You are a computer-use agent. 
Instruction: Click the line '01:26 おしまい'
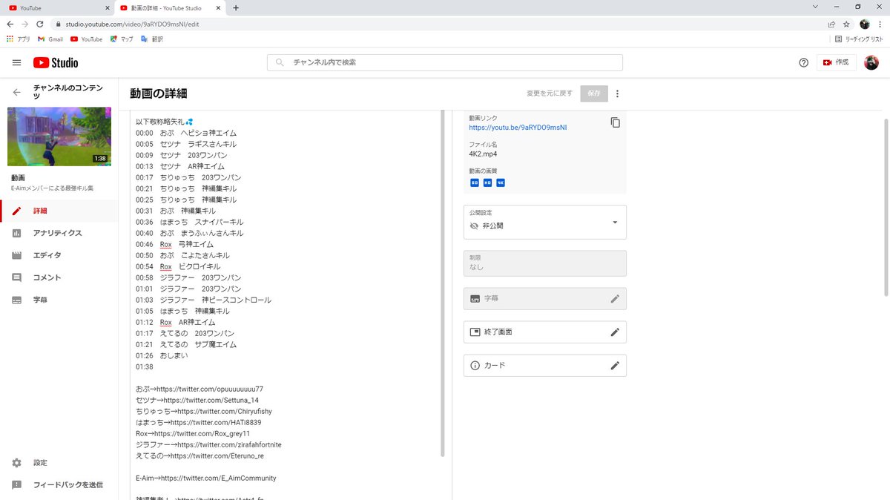click(162, 355)
